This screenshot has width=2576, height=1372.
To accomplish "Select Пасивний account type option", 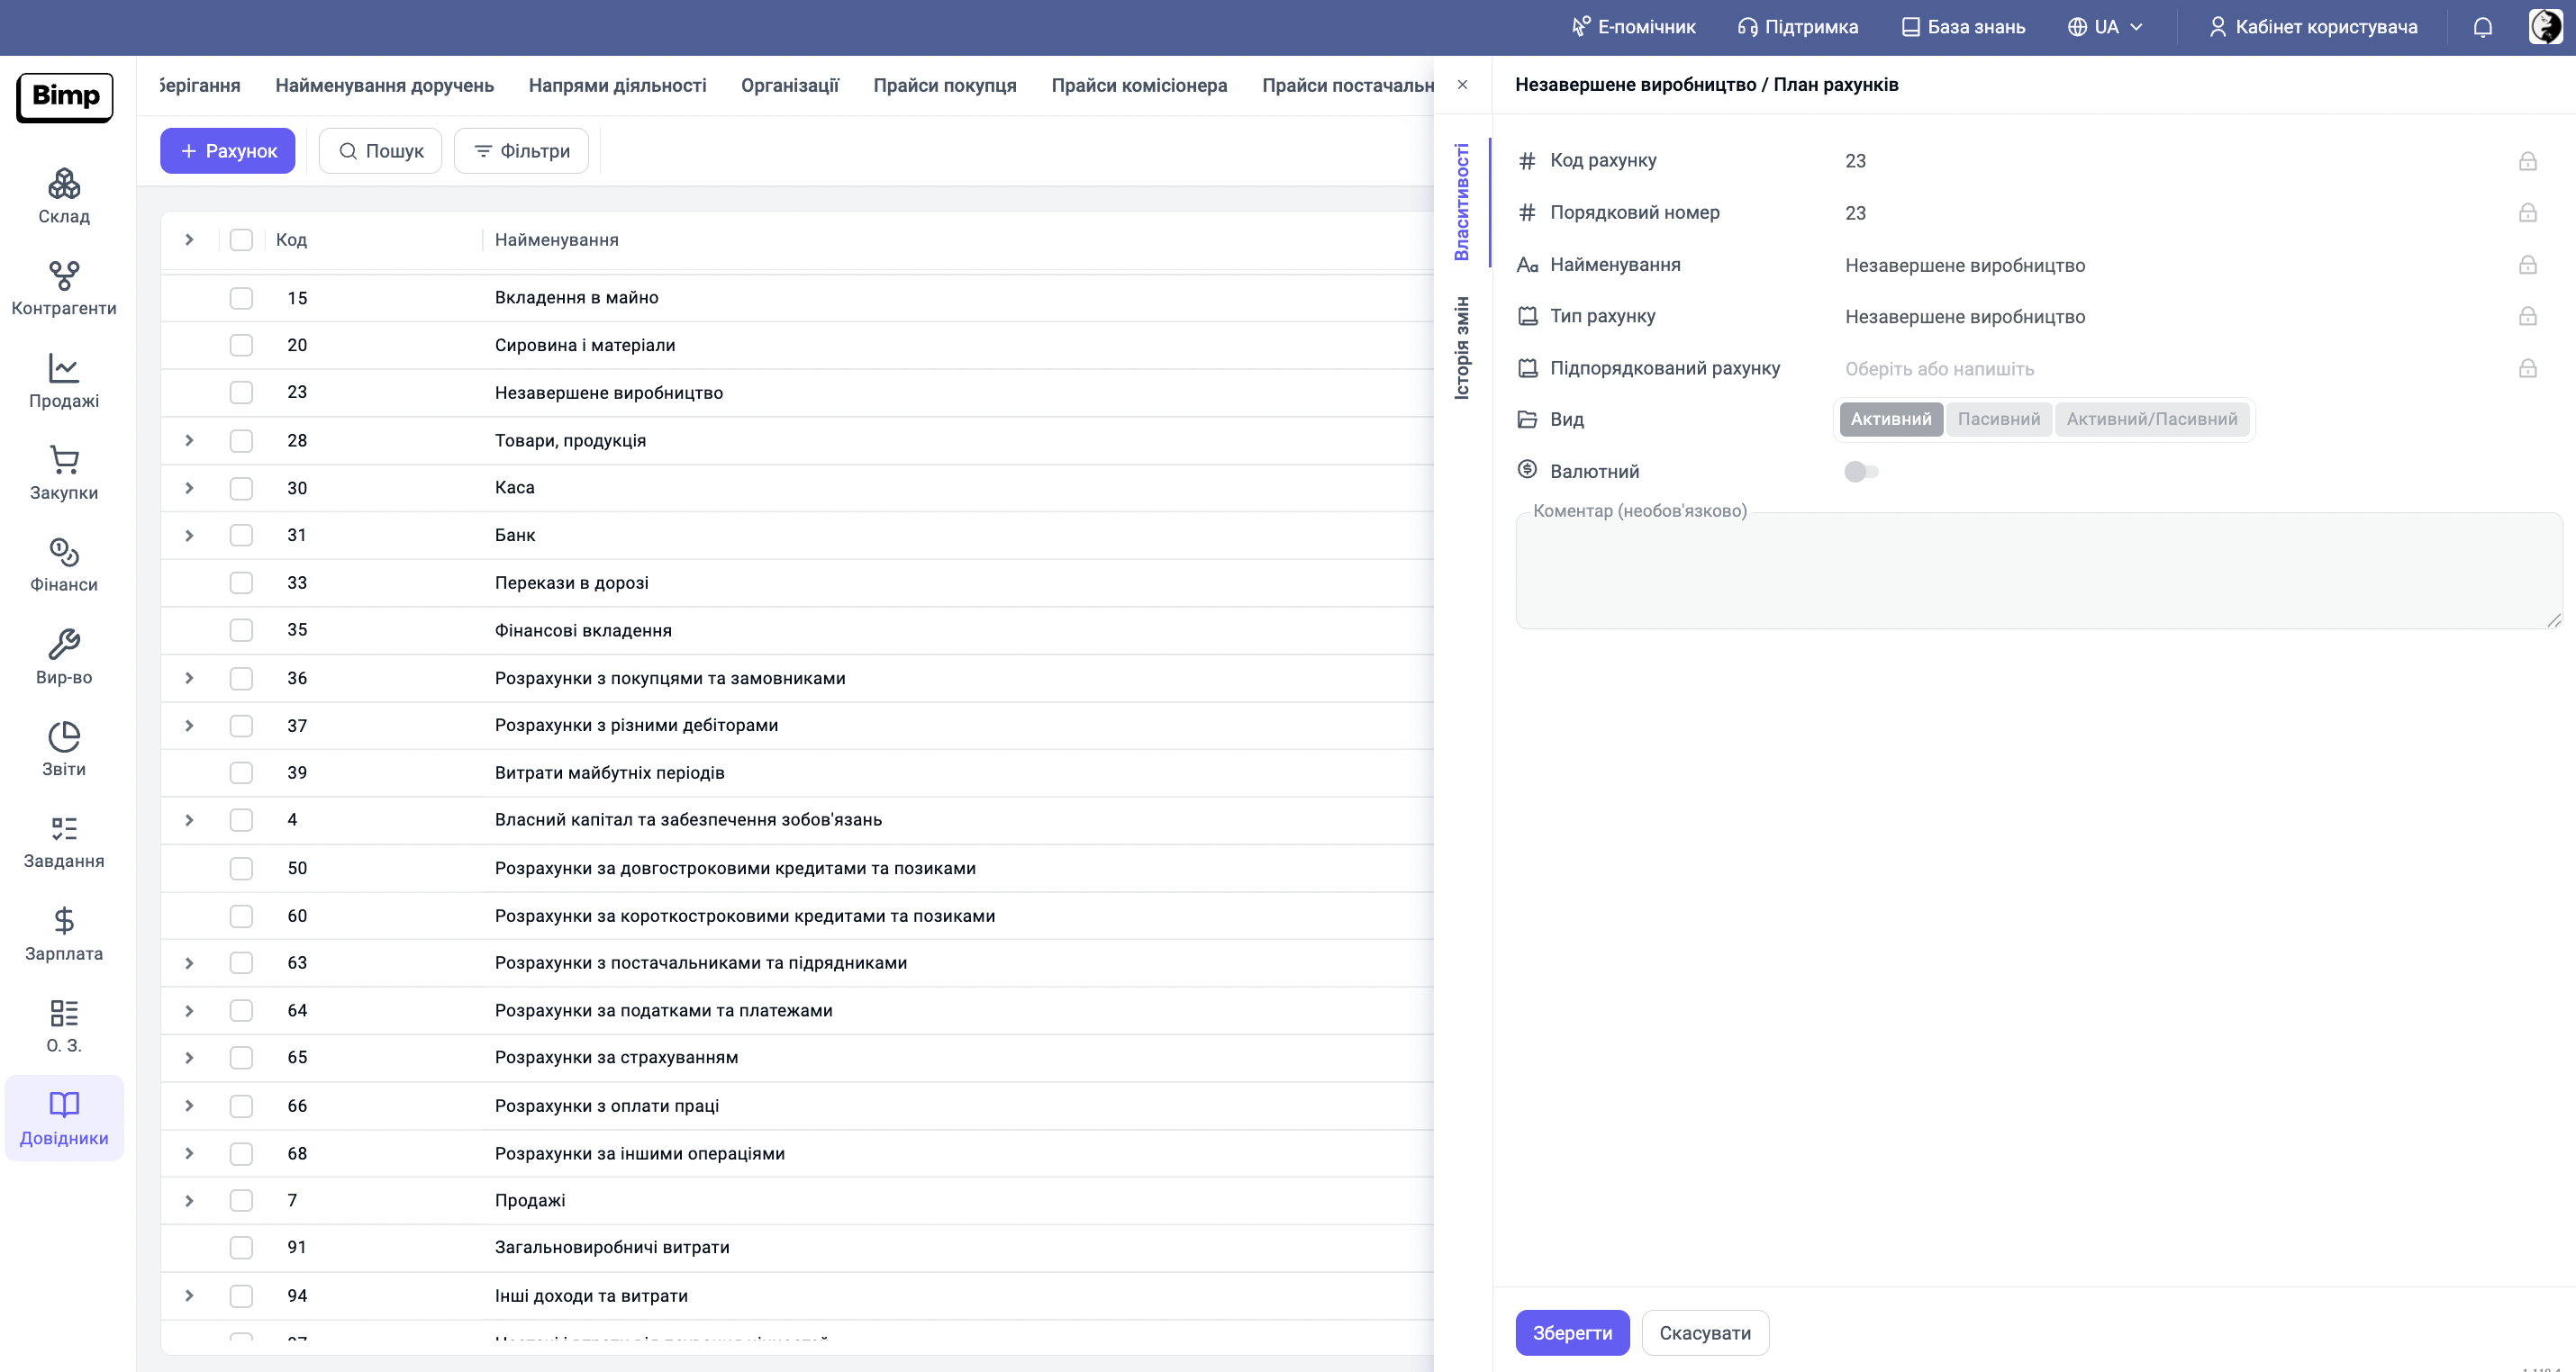I will [1998, 420].
